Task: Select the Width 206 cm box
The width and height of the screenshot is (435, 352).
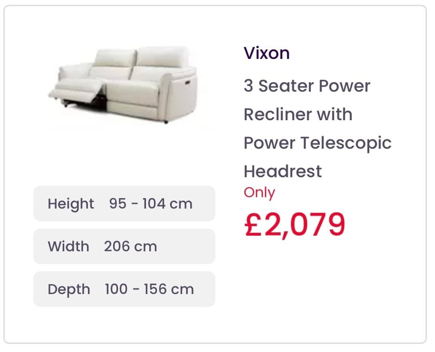Action: pyautogui.click(x=124, y=246)
